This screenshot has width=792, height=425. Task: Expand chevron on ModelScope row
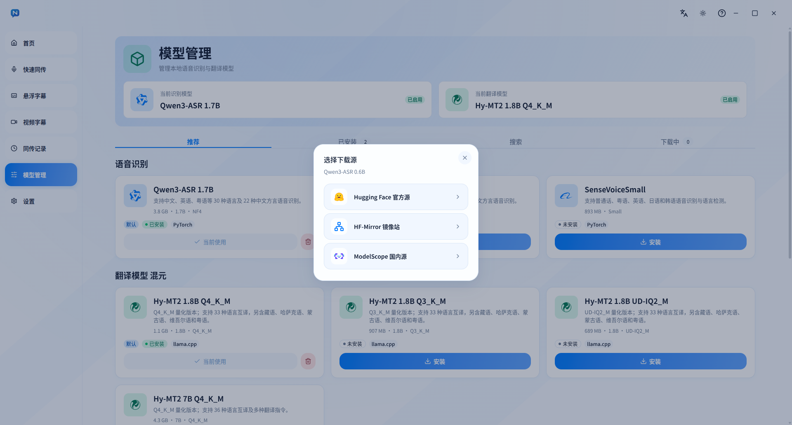(458, 256)
